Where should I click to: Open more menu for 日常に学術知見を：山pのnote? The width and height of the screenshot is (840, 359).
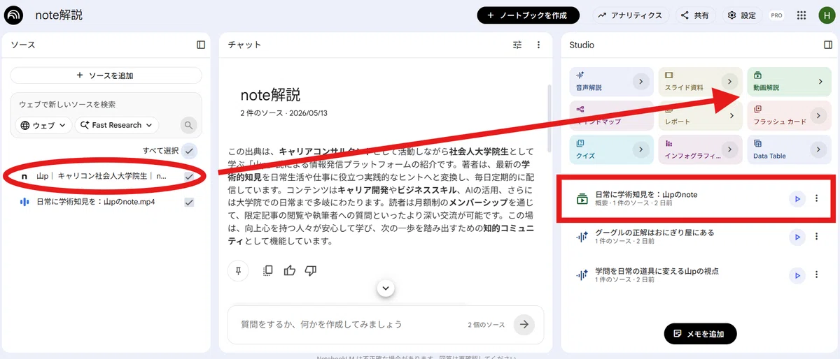(x=816, y=199)
